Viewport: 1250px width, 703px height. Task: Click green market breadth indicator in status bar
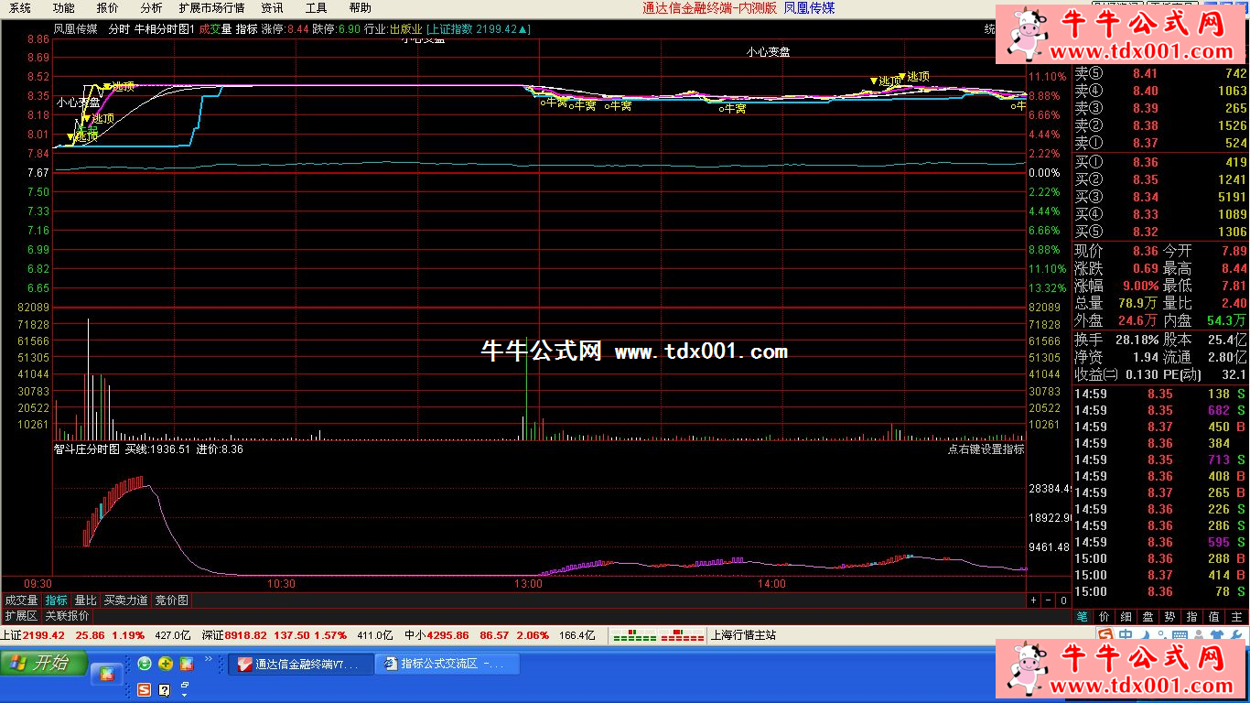coord(634,635)
